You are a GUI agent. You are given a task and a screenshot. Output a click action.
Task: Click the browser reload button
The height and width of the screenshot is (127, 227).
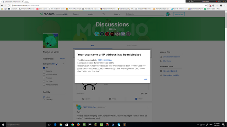pyautogui.click(x=9, y=6)
